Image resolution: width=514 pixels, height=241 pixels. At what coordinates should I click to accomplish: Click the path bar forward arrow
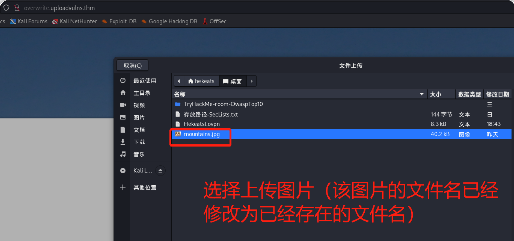(252, 81)
